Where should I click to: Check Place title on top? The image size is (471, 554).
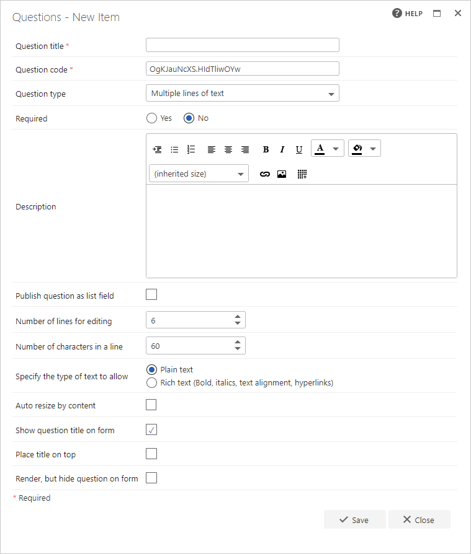tap(151, 454)
